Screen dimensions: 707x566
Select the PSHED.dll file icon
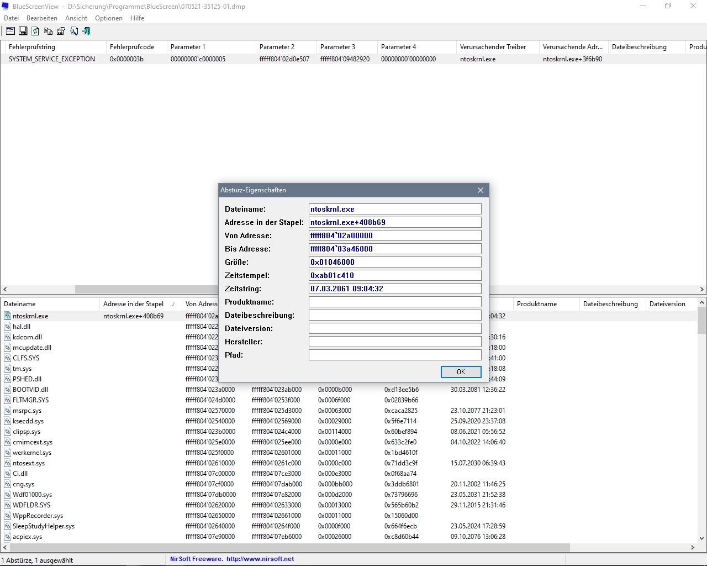click(8, 379)
